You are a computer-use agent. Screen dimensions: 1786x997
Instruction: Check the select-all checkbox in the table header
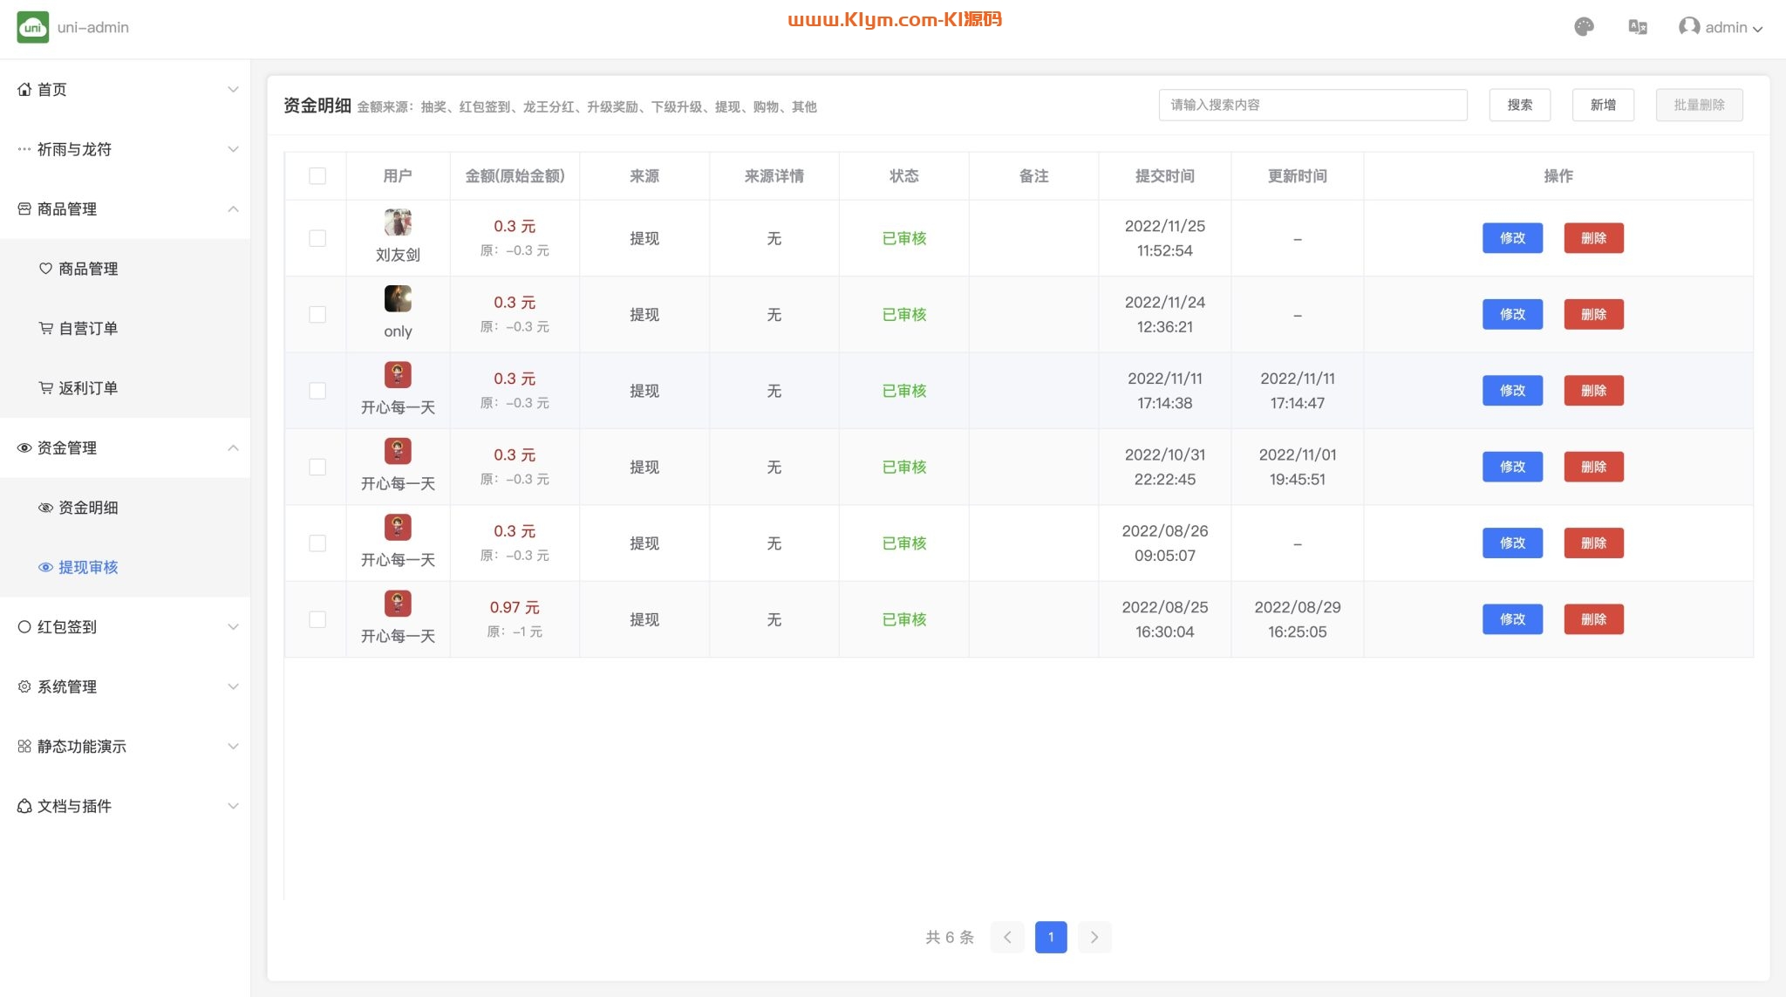(317, 176)
